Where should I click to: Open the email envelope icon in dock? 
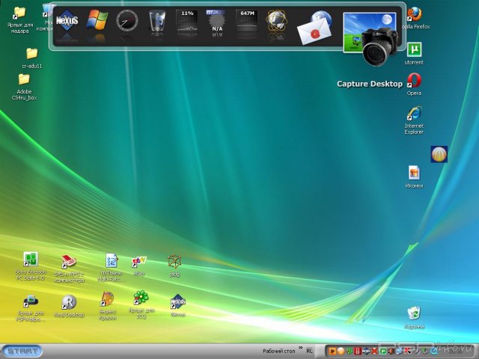[x=314, y=31]
